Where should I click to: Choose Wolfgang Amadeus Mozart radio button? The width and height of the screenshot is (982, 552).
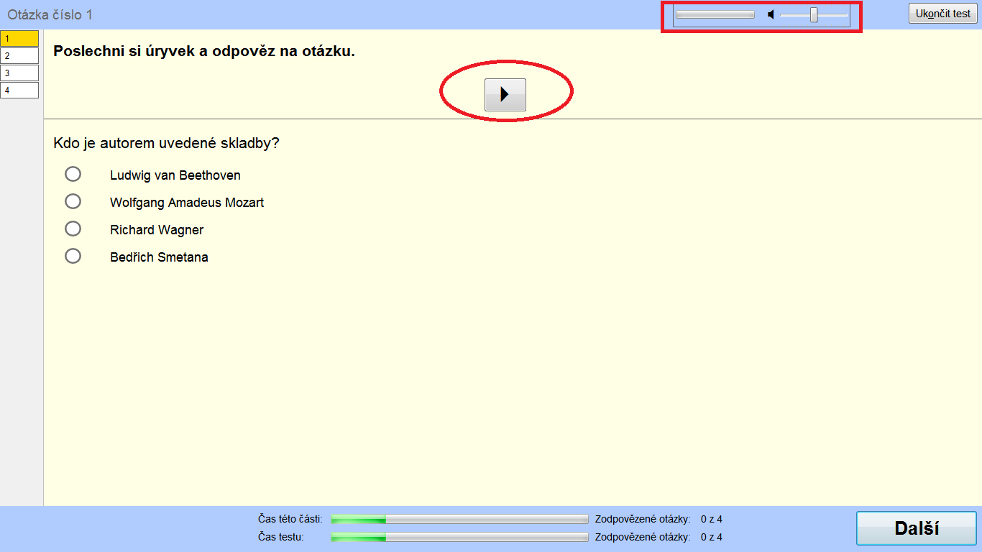pyautogui.click(x=73, y=201)
